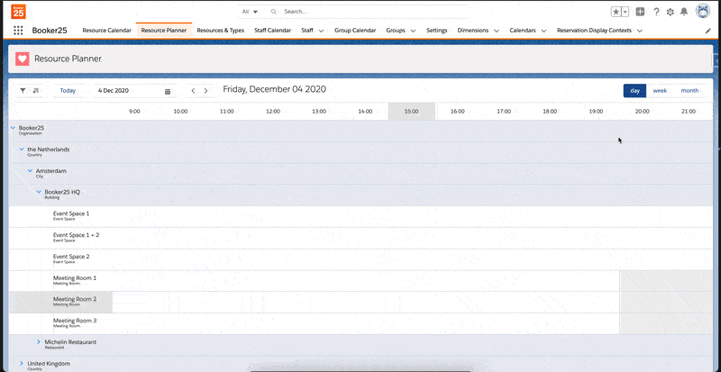Expand the Michelin Restaurant node
The image size is (721, 372).
(39, 341)
